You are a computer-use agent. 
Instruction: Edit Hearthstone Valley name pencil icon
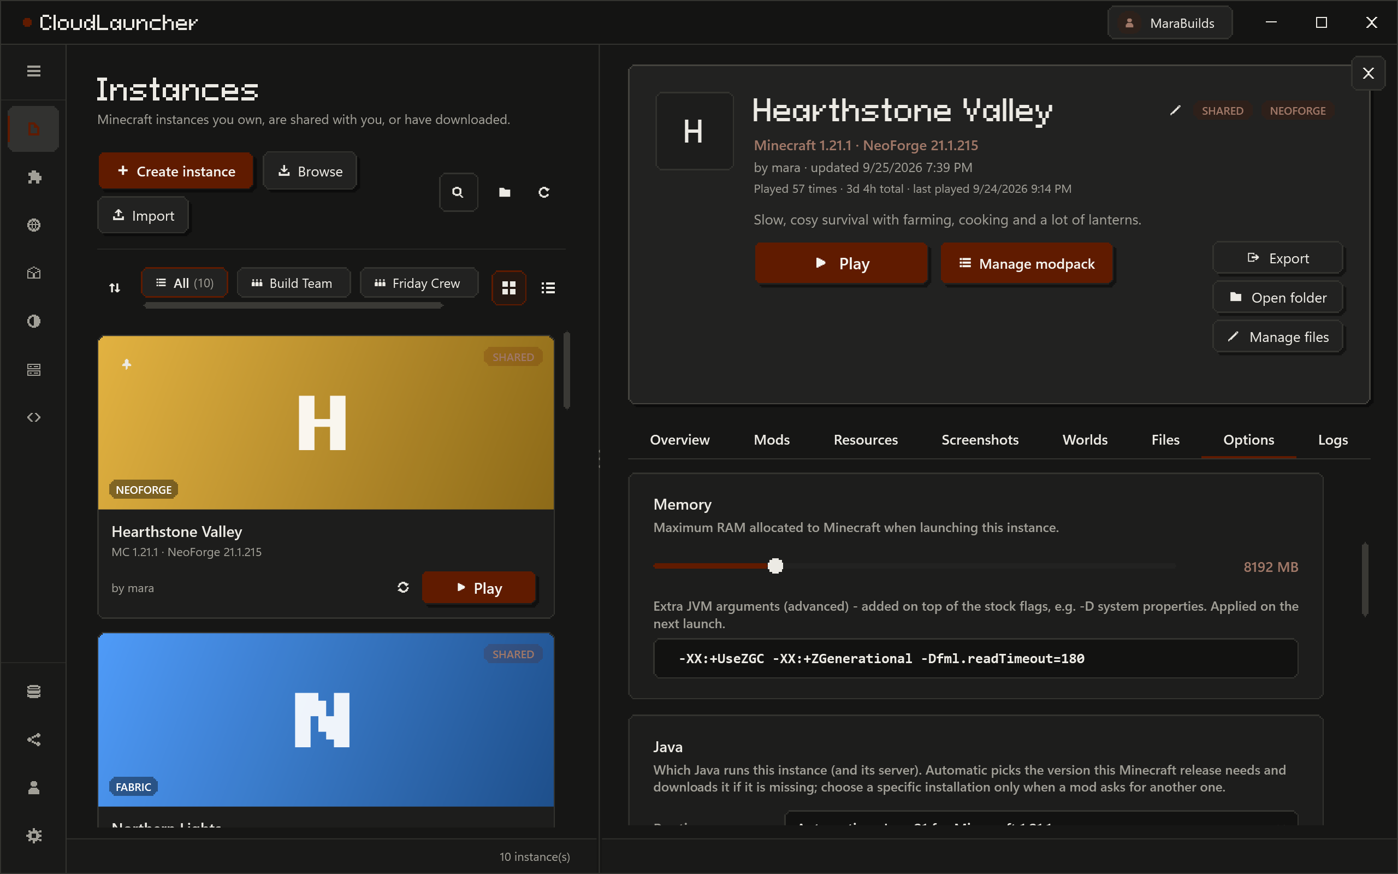coord(1175,110)
